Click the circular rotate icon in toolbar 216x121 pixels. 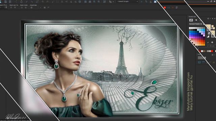(x=21, y=2)
